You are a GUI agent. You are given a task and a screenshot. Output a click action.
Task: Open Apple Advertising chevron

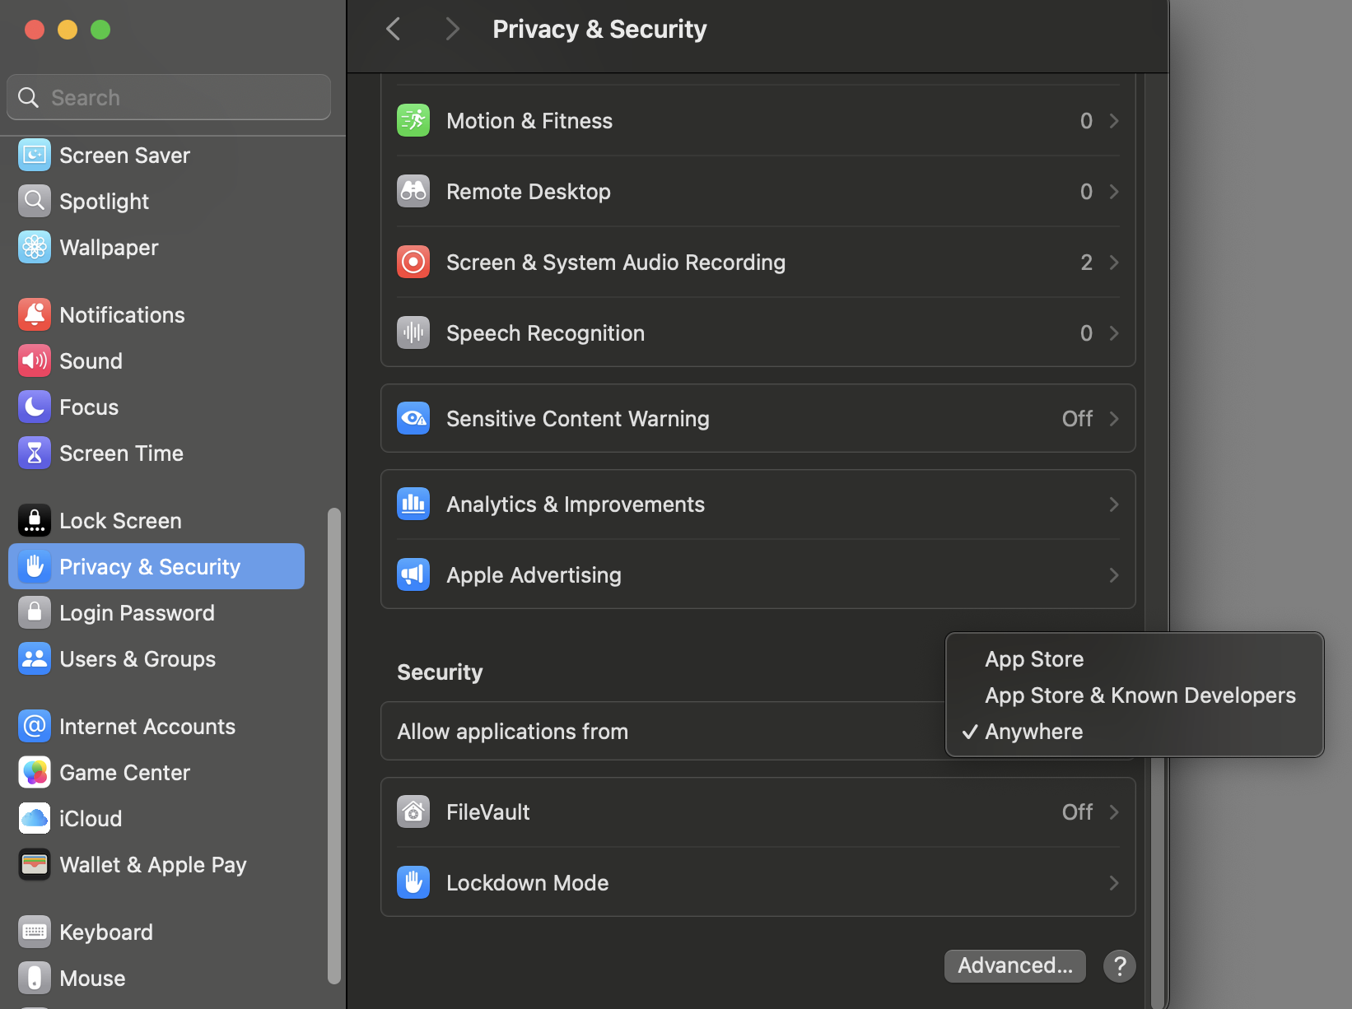1114,574
